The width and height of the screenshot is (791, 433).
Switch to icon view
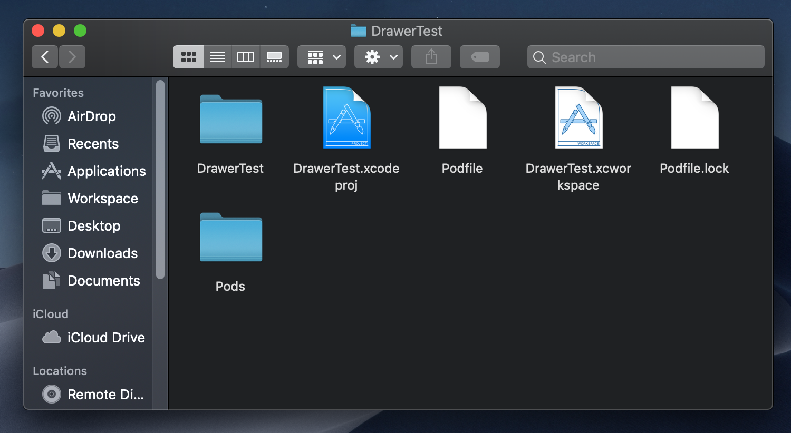[x=188, y=57]
